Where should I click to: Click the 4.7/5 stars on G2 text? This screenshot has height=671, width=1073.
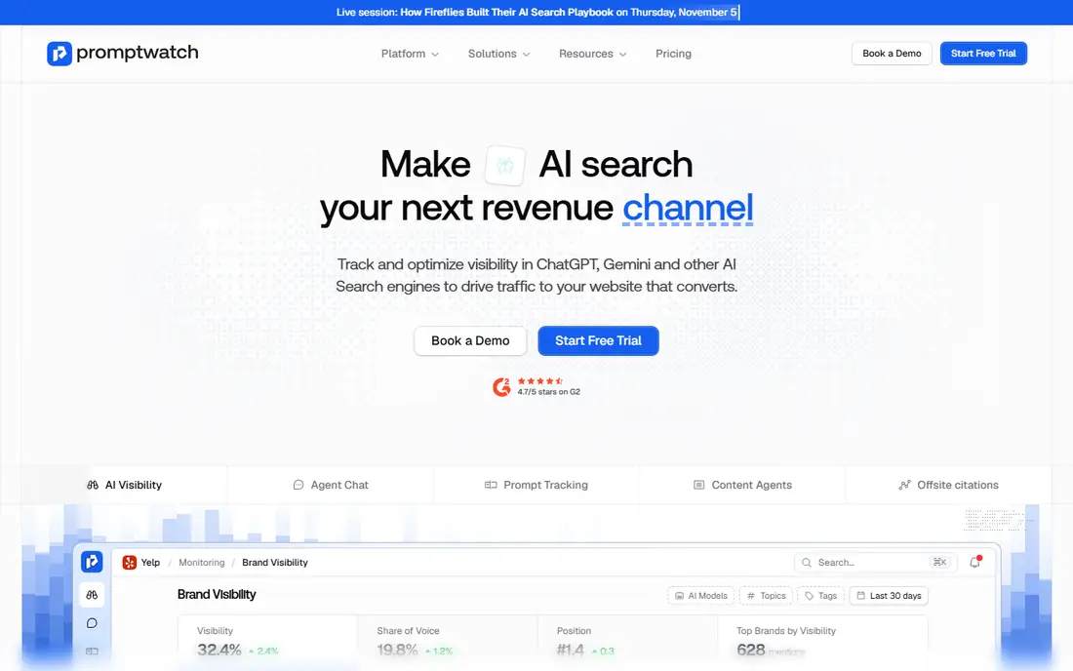[549, 392]
